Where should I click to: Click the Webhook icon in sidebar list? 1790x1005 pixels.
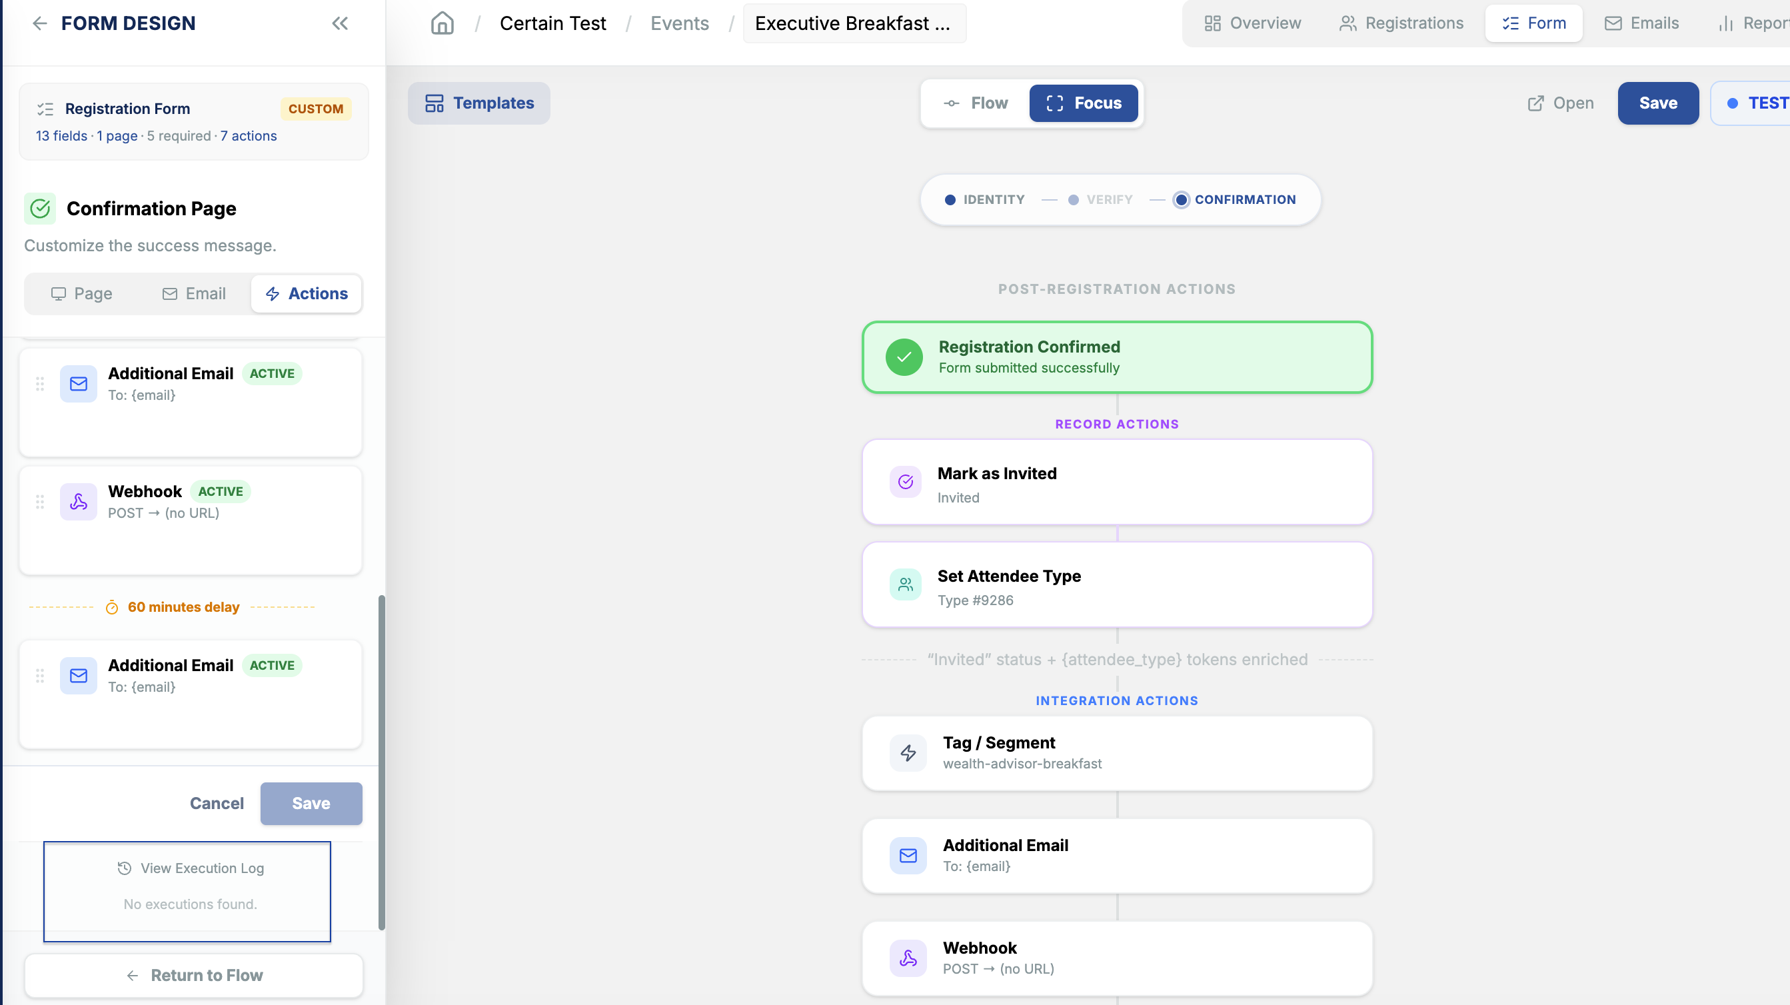pyautogui.click(x=79, y=502)
